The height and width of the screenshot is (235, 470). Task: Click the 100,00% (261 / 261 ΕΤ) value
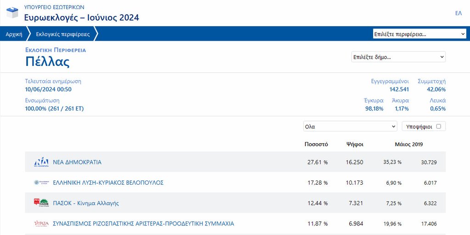pyautogui.click(x=54, y=109)
